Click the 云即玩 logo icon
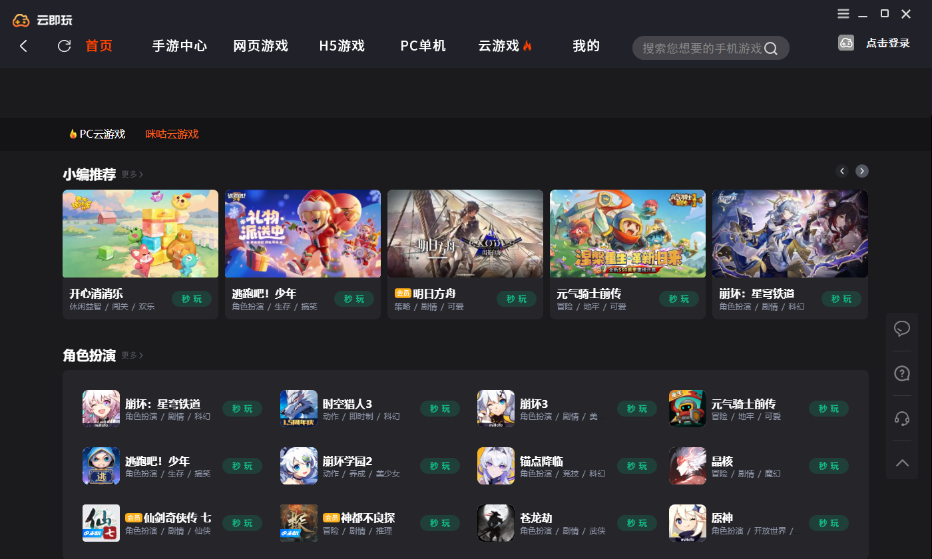Screen dimensions: 932x559 pyautogui.click(x=21, y=21)
